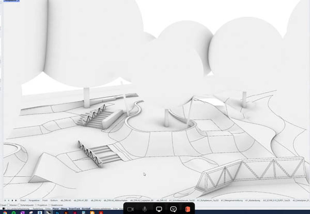
Task: Enable the Knoten object snap checkbox
Action: [x=9, y=205]
